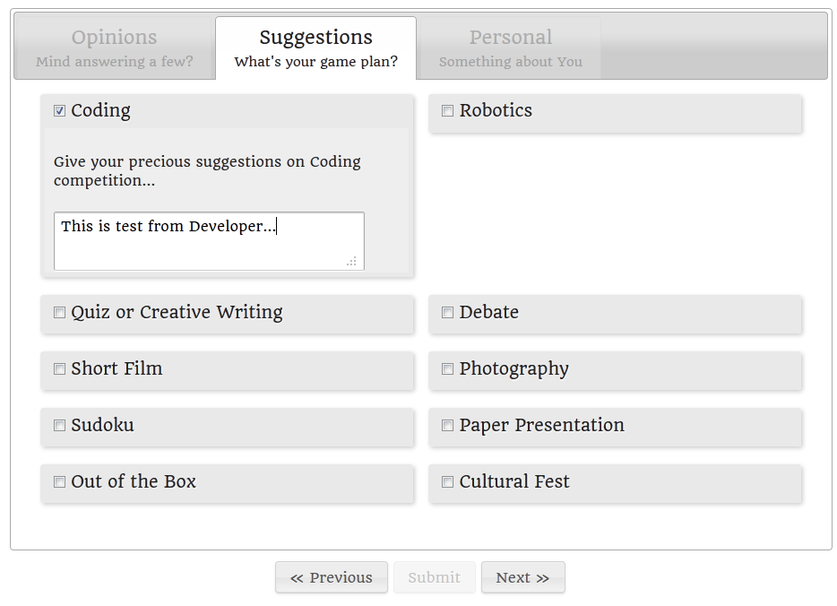
Task: Enable the Quiz or Creative Writing checkbox
Action: 59,312
